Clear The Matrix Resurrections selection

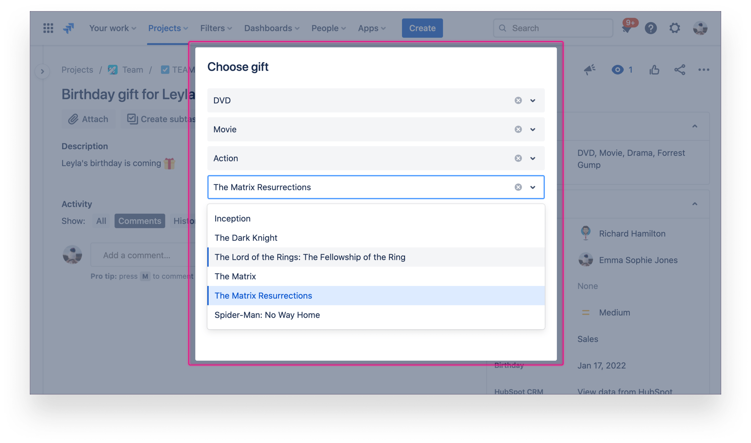[x=518, y=187]
